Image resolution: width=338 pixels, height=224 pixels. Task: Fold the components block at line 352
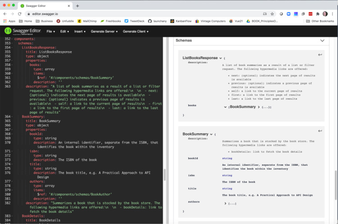pyautogui.click(x=12, y=39)
